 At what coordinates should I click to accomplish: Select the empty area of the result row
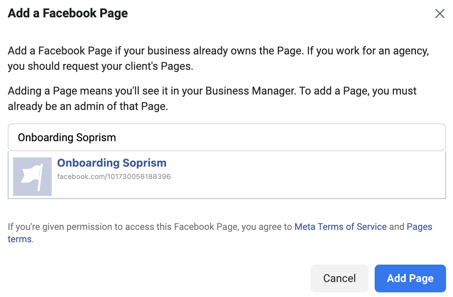pos(306,175)
